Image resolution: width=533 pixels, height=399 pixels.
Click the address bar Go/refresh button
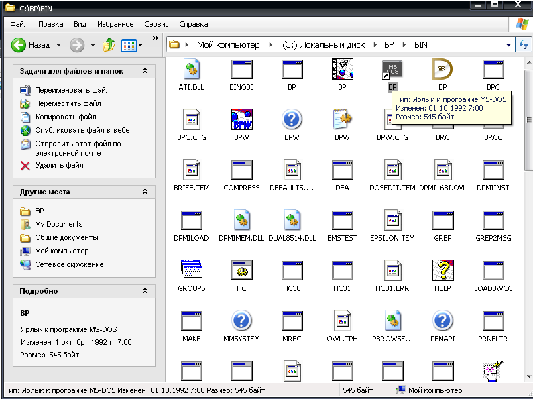(x=523, y=45)
